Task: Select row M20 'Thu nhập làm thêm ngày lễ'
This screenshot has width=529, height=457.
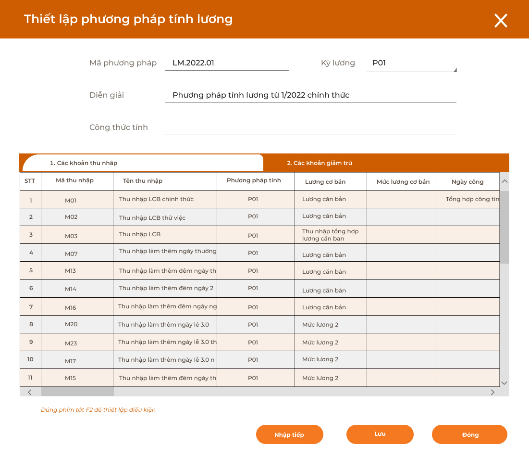Action: (x=166, y=324)
